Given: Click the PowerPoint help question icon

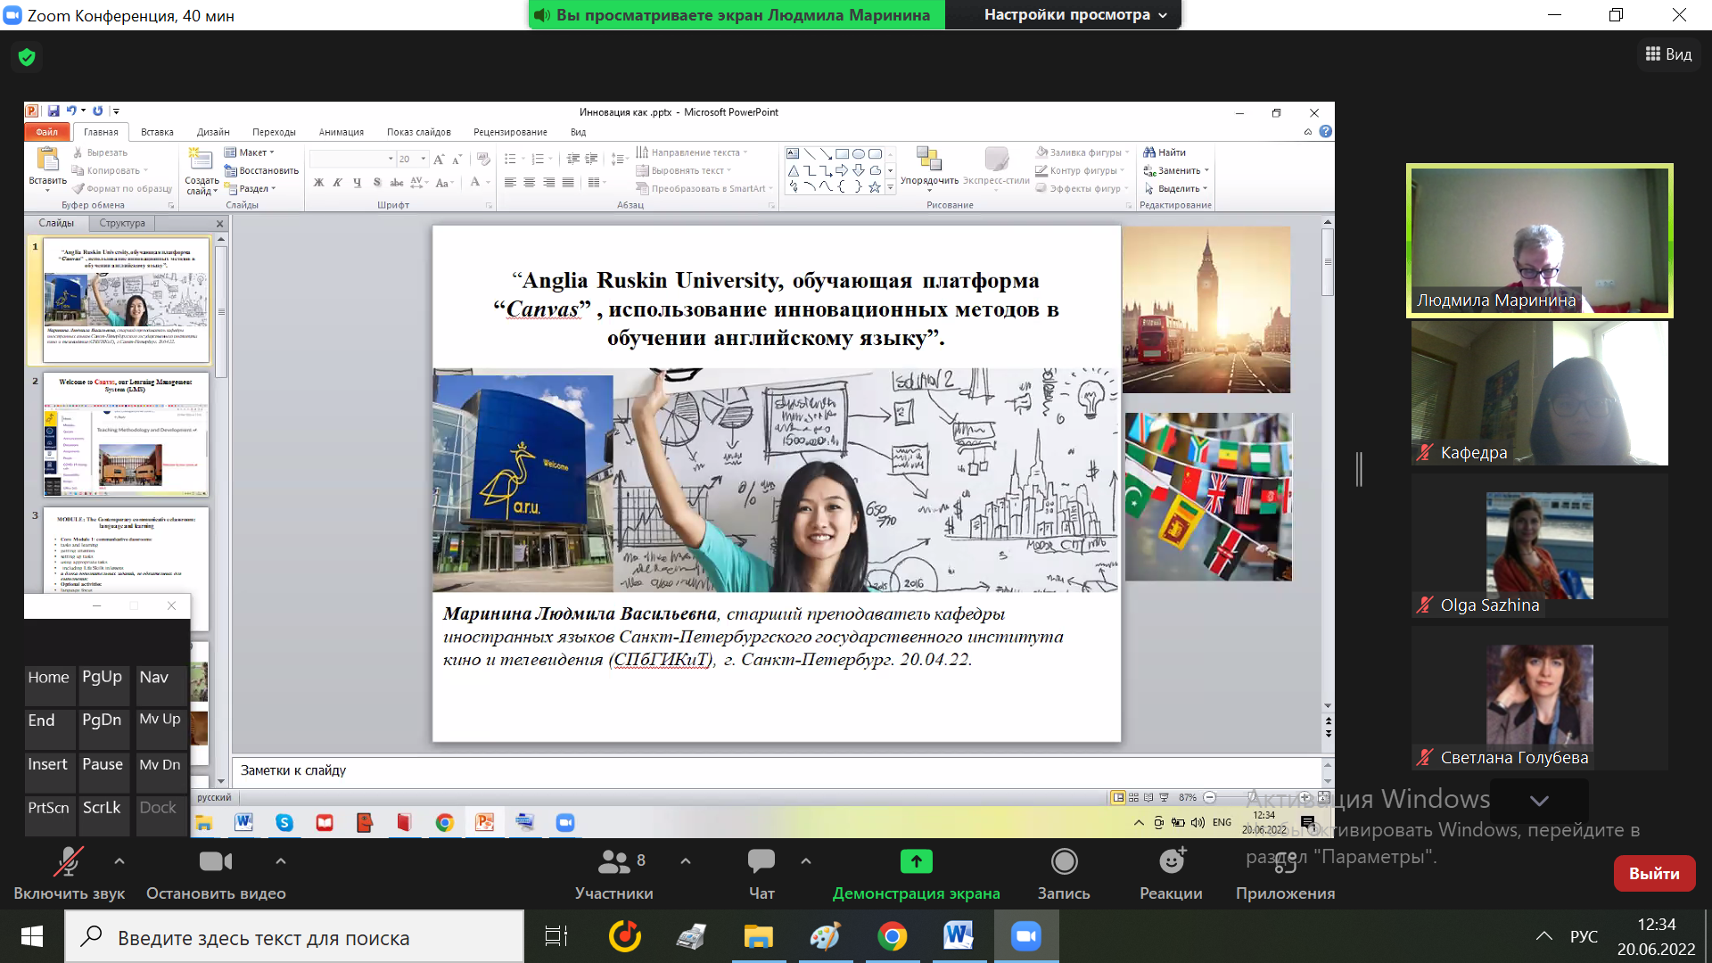Looking at the screenshot, I should click(1326, 132).
